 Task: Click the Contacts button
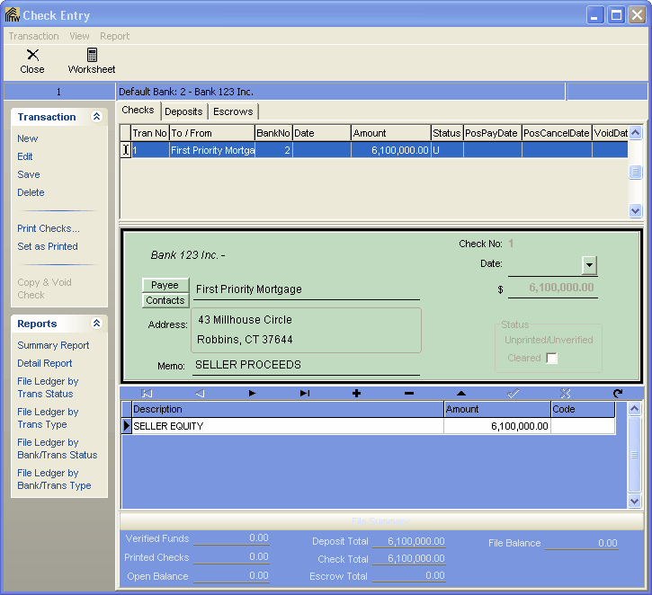(165, 300)
